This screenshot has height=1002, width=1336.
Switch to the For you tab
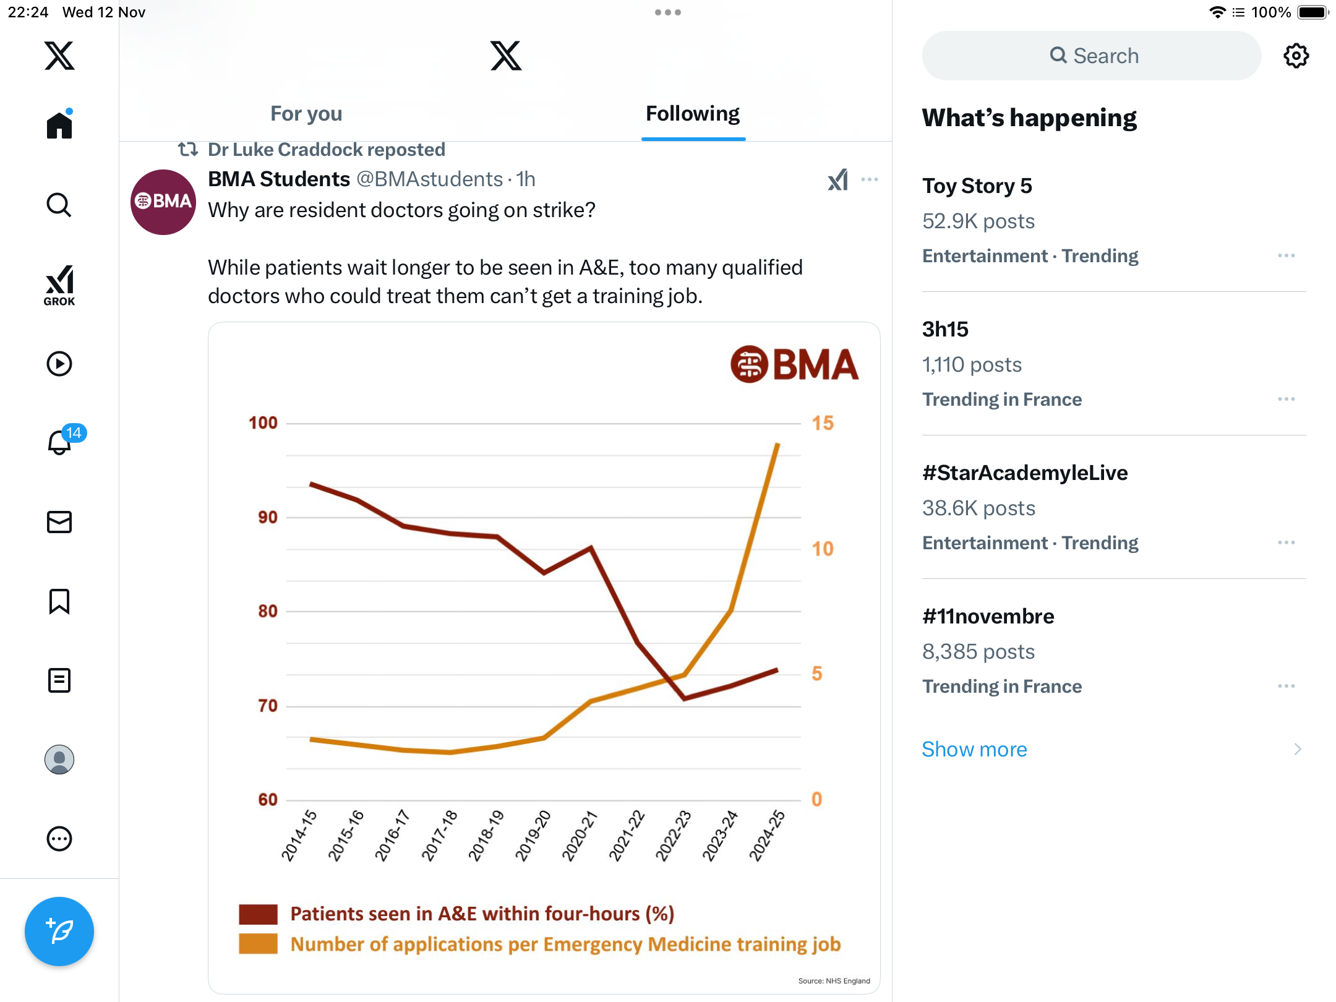click(306, 114)
